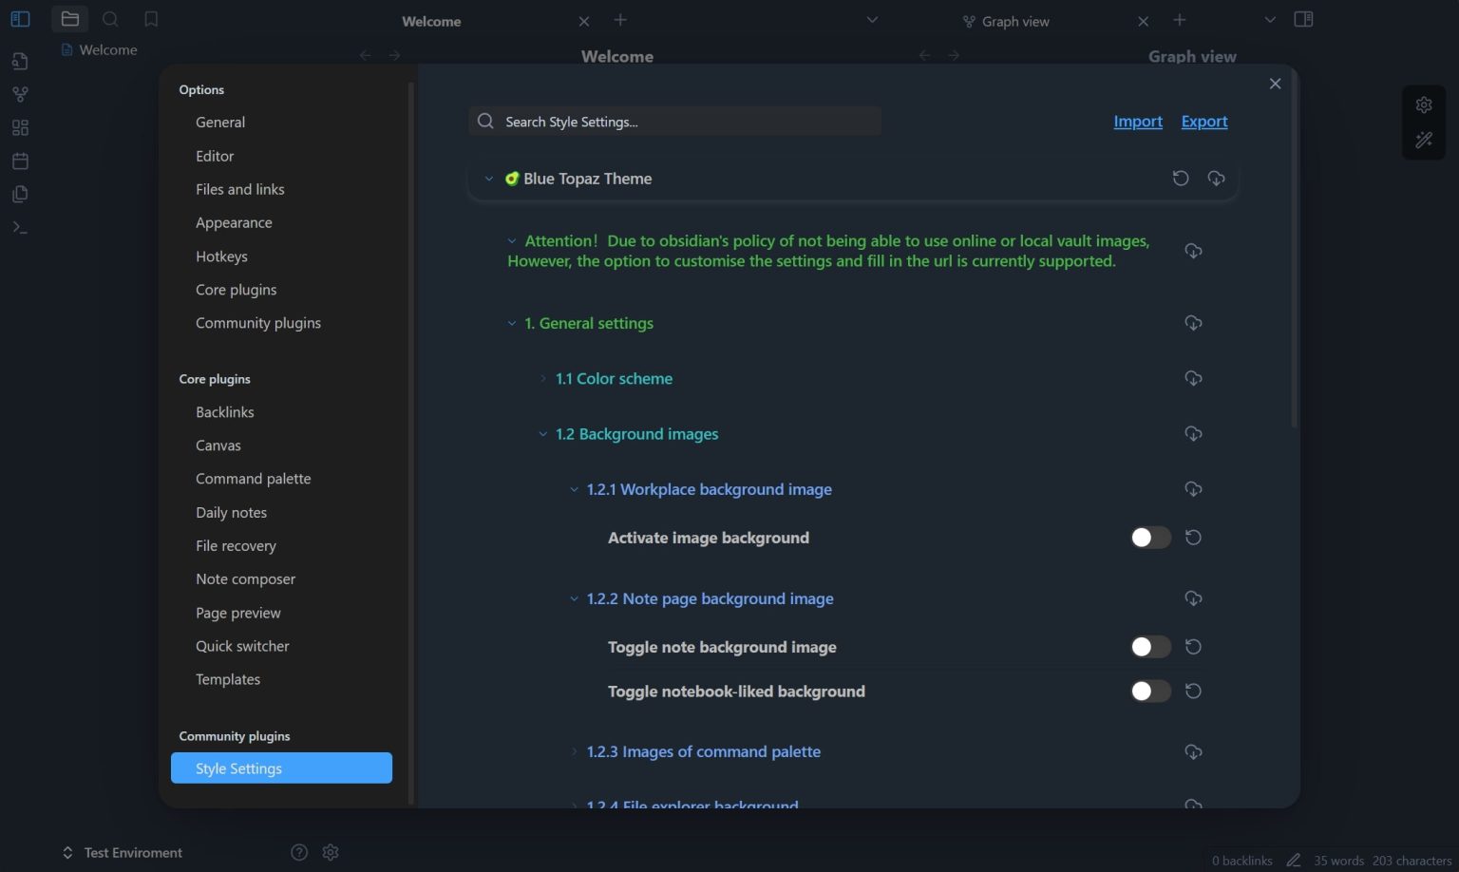Reset Blue Topaz Theme to defaults
Viewport: 1459px width, 872px height.
[1181, 178]
